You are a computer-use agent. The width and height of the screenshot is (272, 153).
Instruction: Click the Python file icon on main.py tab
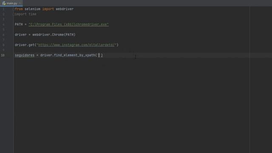coord(4,3)
